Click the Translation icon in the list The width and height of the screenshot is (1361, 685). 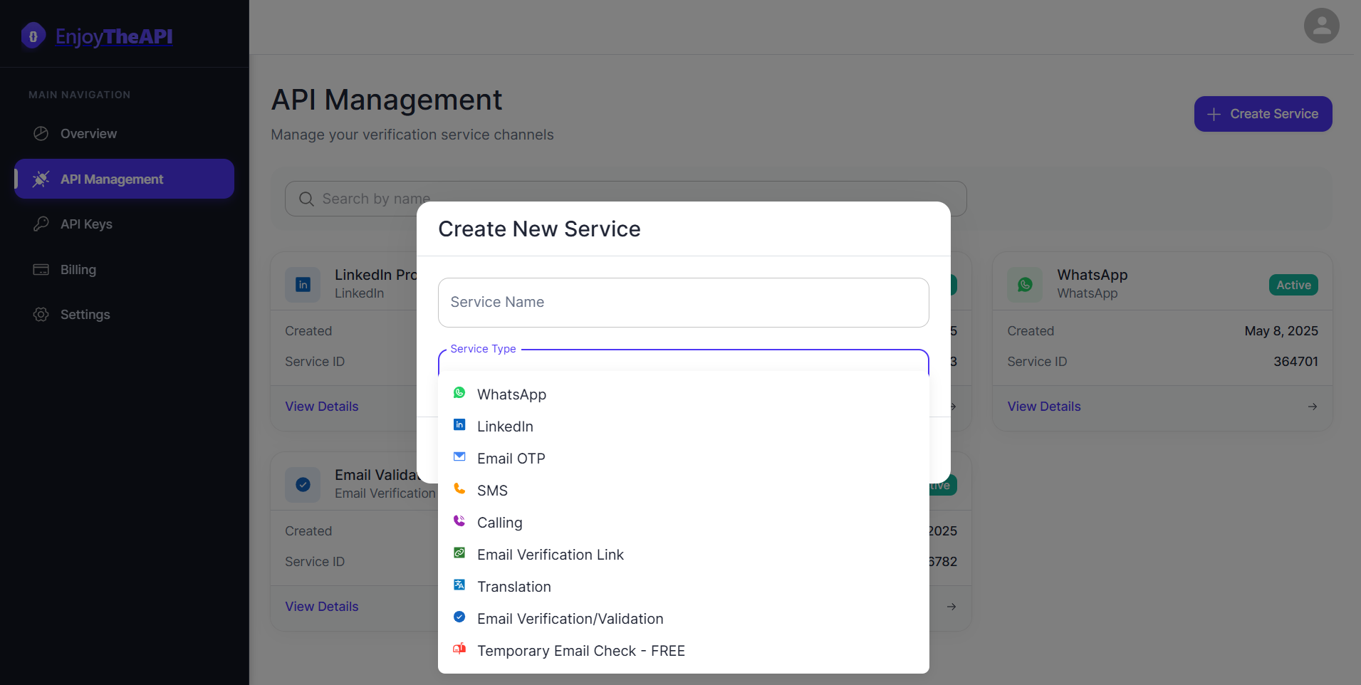click(x=459, y=585)
